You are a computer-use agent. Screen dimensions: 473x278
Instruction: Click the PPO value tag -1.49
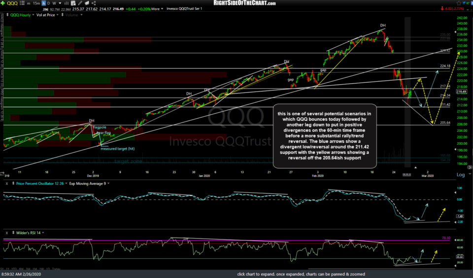460,216
